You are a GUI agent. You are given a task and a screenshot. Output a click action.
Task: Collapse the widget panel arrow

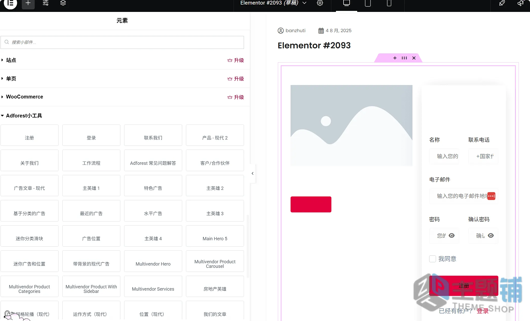pos(253,173)
